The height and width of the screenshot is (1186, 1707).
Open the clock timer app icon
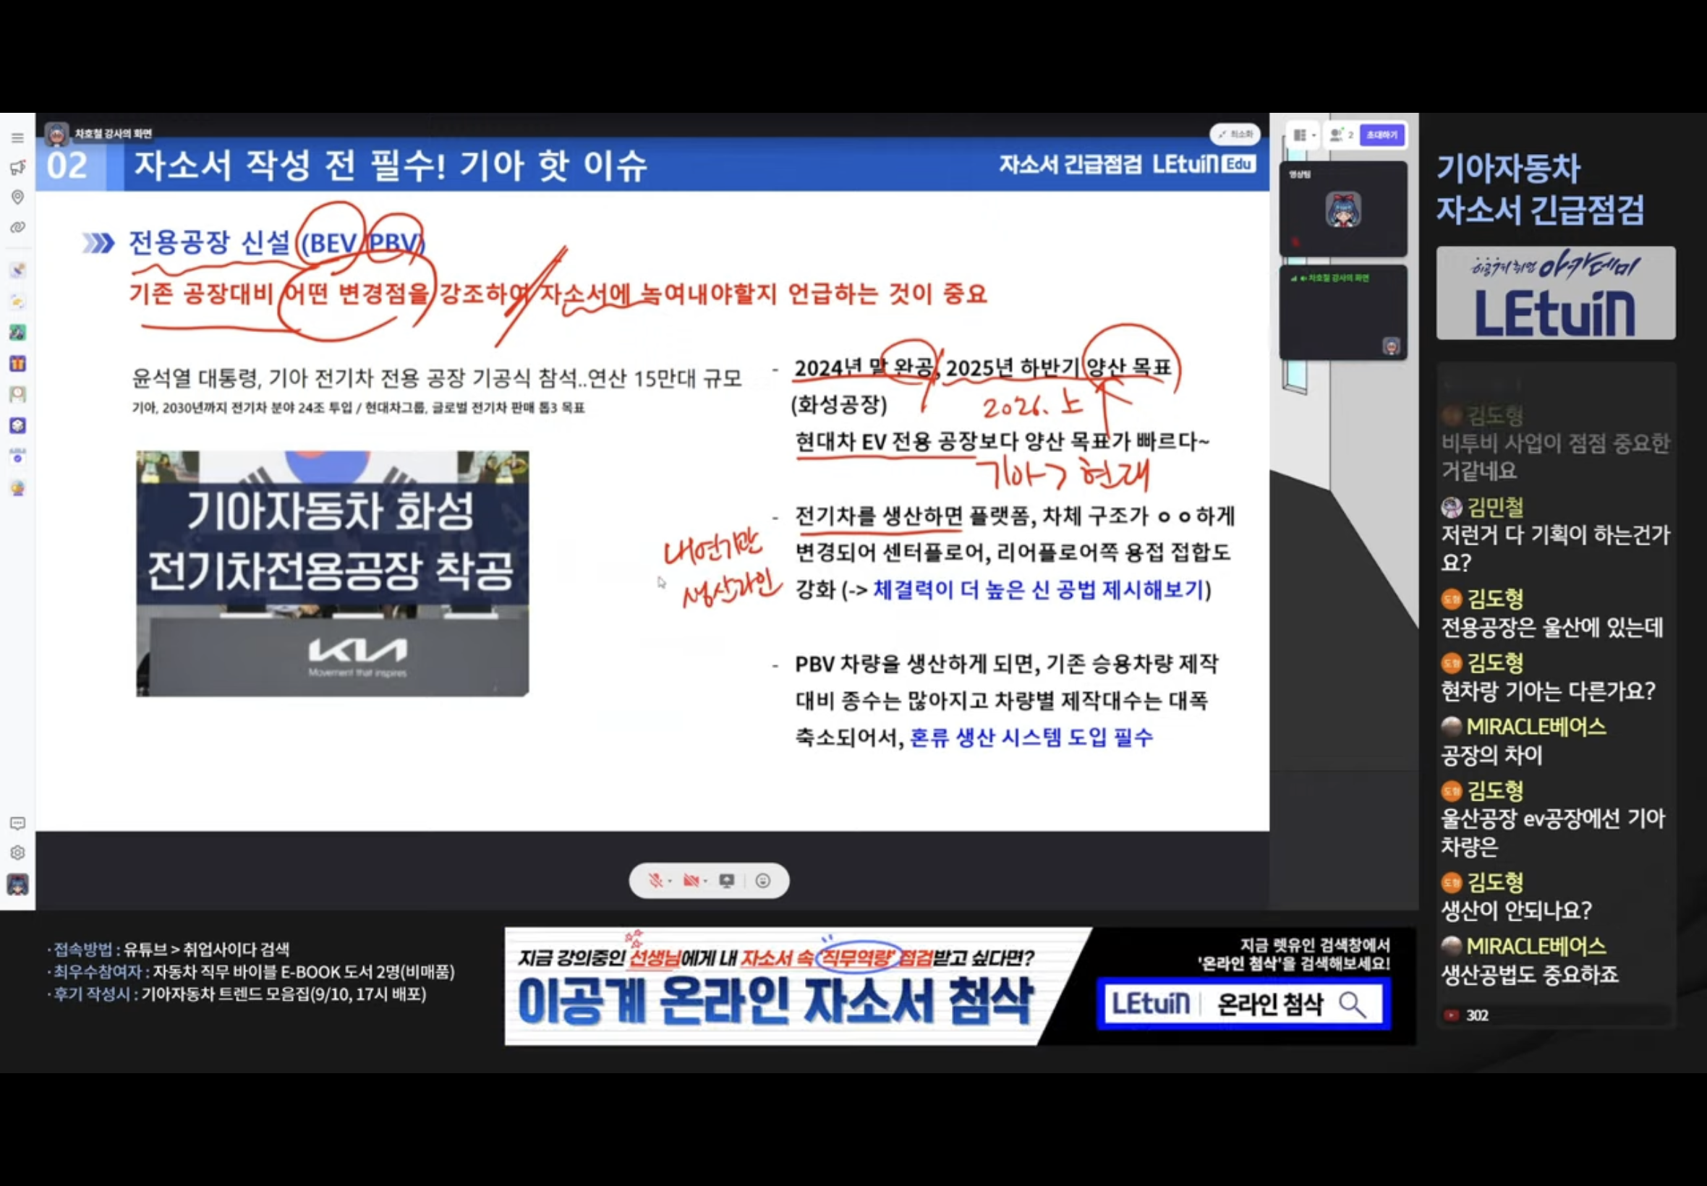tap(18, 395)
